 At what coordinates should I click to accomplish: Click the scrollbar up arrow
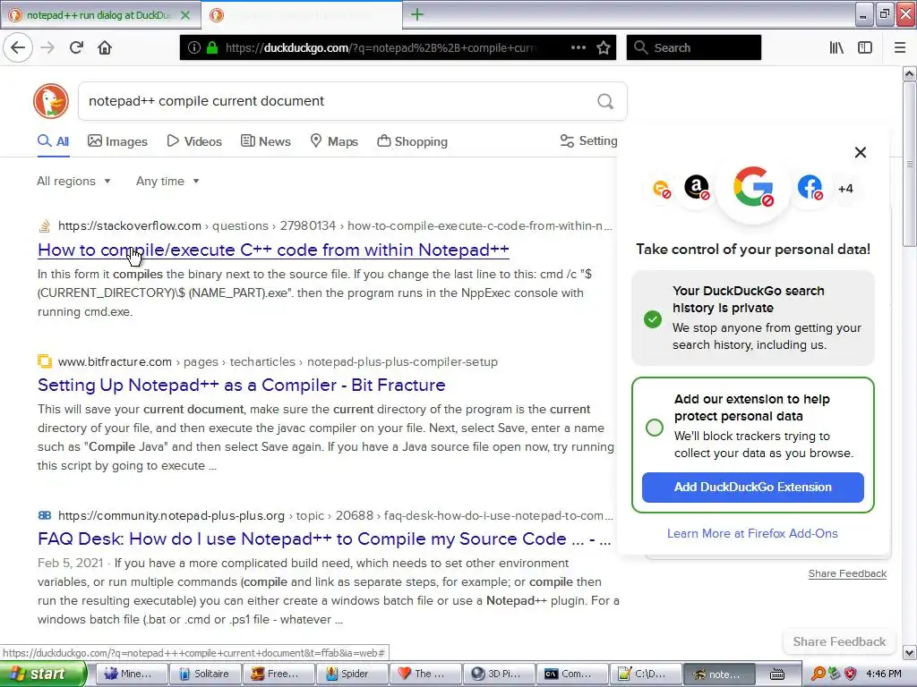(x=910, y=73)
